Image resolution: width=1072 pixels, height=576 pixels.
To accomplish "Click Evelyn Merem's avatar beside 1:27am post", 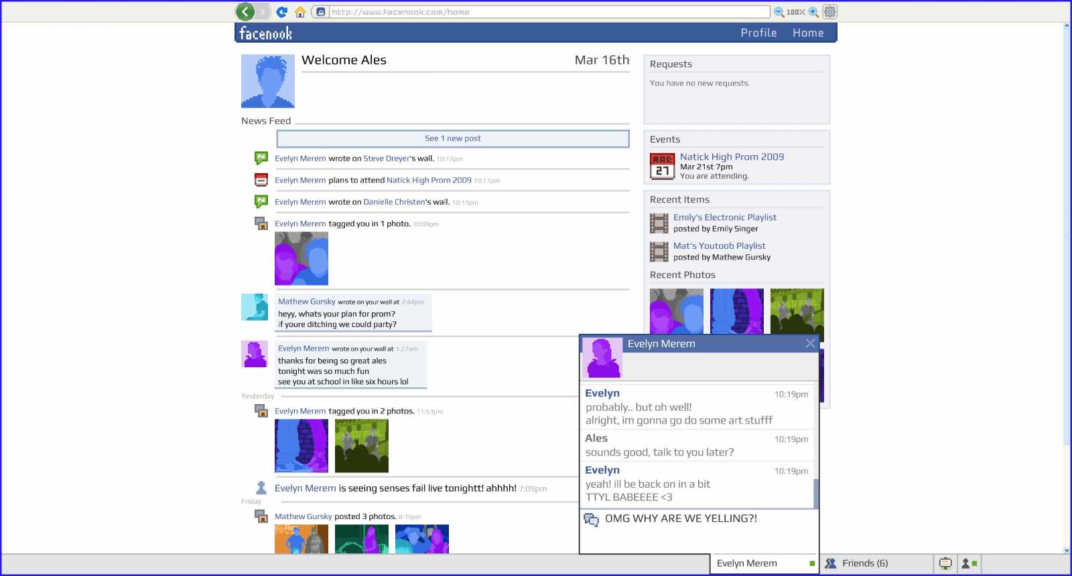I will [255, 354].
